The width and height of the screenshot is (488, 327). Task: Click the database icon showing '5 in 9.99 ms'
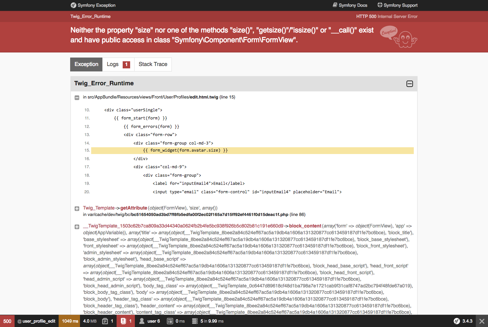click(x=195, y=321)
